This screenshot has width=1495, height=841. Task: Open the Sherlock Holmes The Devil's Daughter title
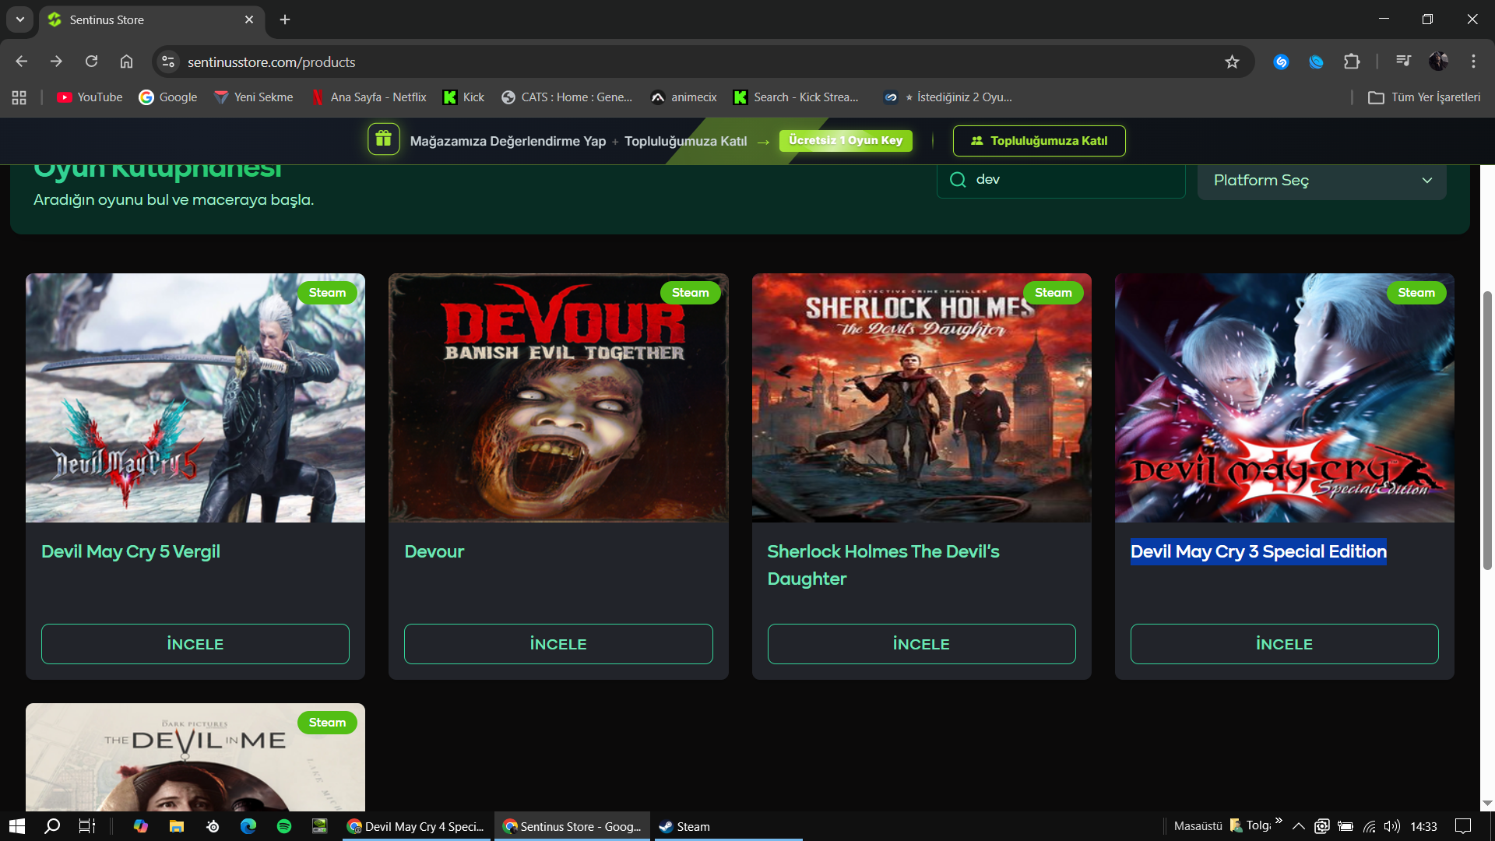click(884, 565)
